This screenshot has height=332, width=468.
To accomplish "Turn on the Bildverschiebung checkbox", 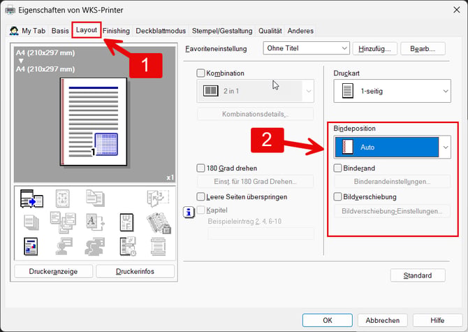I will (x=337, y=196).
